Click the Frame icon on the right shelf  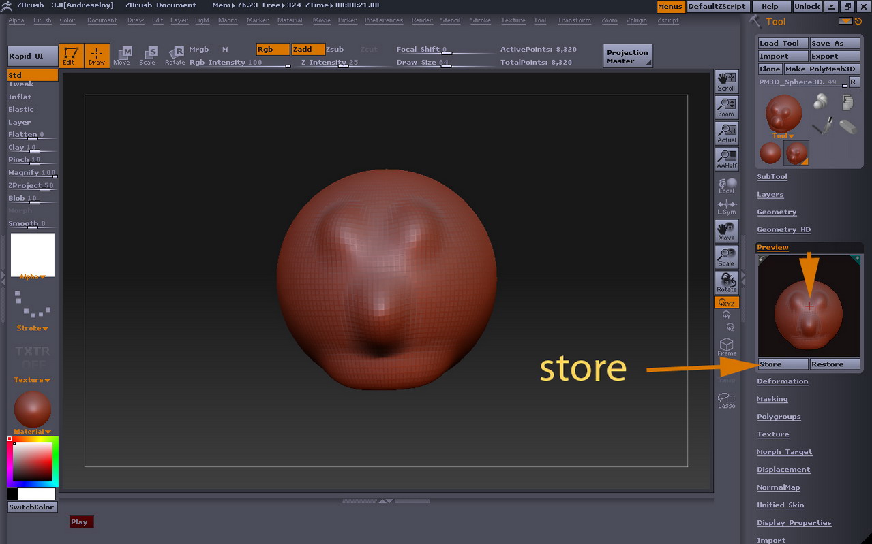click(x=726, y=347)
